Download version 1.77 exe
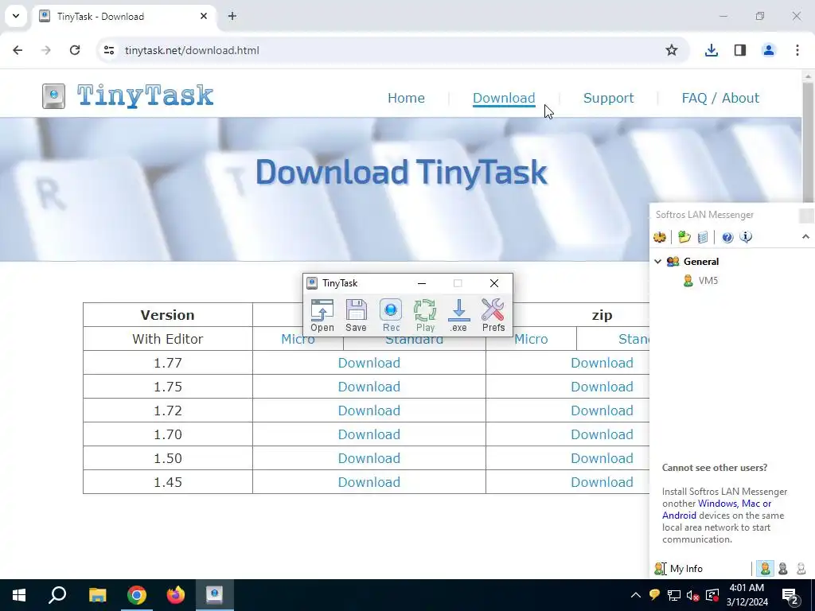This screenshot has width=815, height=611. (x=369, y=363)
